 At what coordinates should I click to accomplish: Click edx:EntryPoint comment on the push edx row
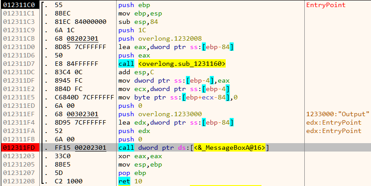(334, 131)
